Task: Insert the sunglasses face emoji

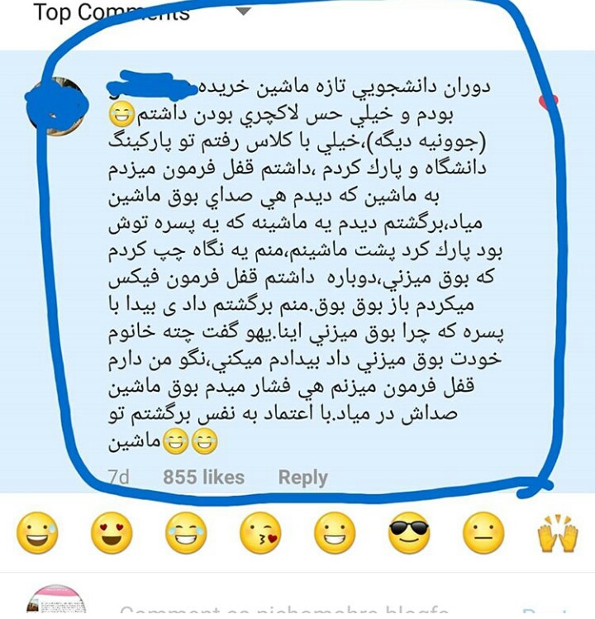Action: [x=409, y=532]
